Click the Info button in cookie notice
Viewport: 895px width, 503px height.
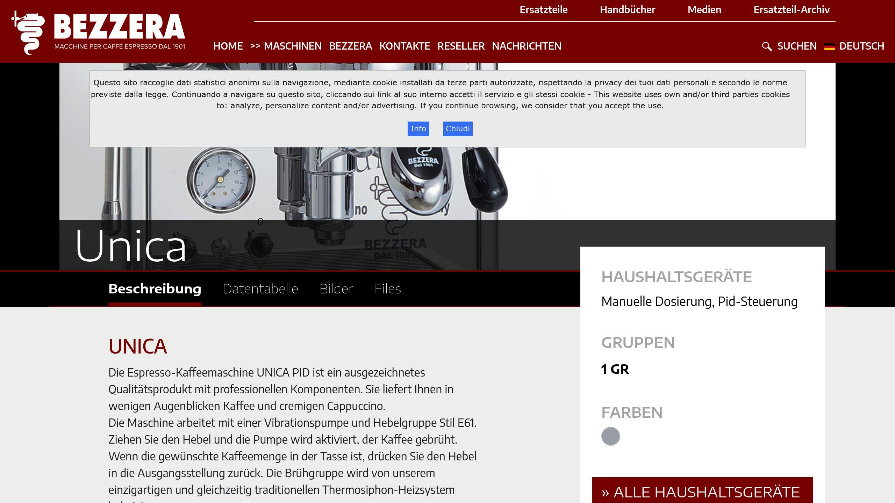418,129
